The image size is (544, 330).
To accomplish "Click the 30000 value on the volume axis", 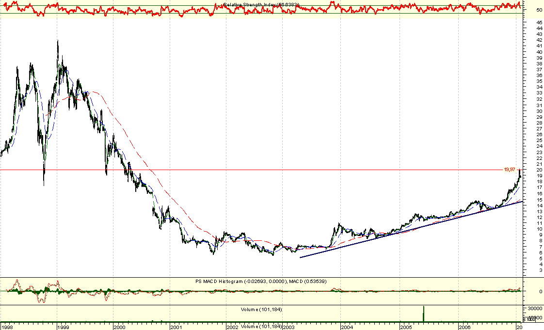I will [536, 309].
